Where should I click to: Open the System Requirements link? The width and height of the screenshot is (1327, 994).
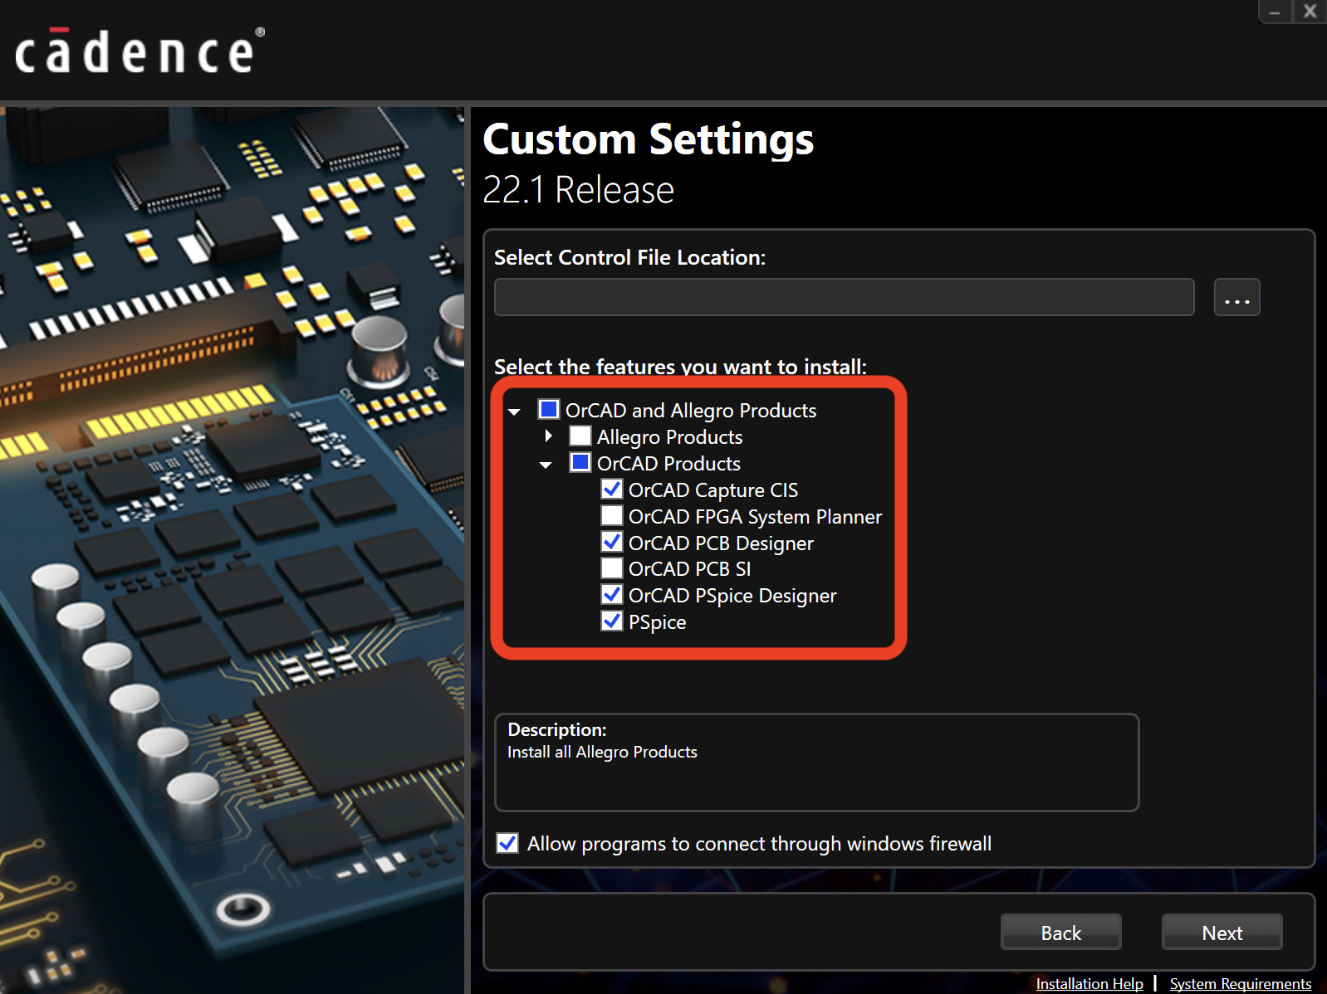click(1241, 984)
